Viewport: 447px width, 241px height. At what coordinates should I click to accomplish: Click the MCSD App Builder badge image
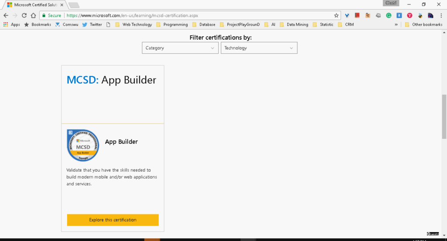tap(83, 145)
